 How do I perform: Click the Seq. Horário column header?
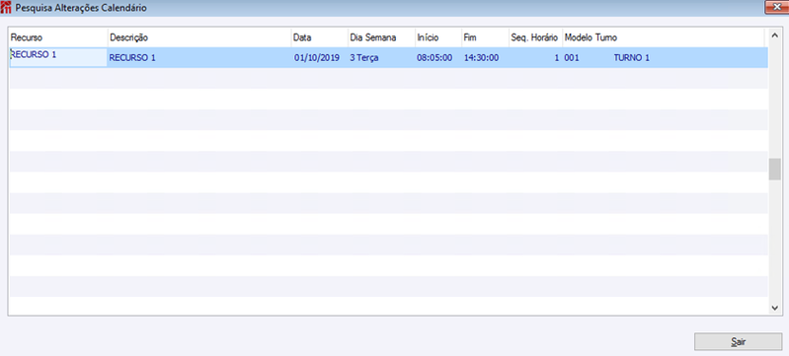pos(535,37)
